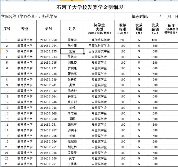Image resolution: width=178 pixels, height=167 pixels.
Task: Click the amount cell 1000
Action: pos(155,40)
